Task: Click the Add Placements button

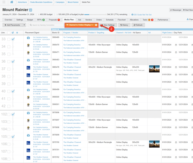Action: click(12, 25)
